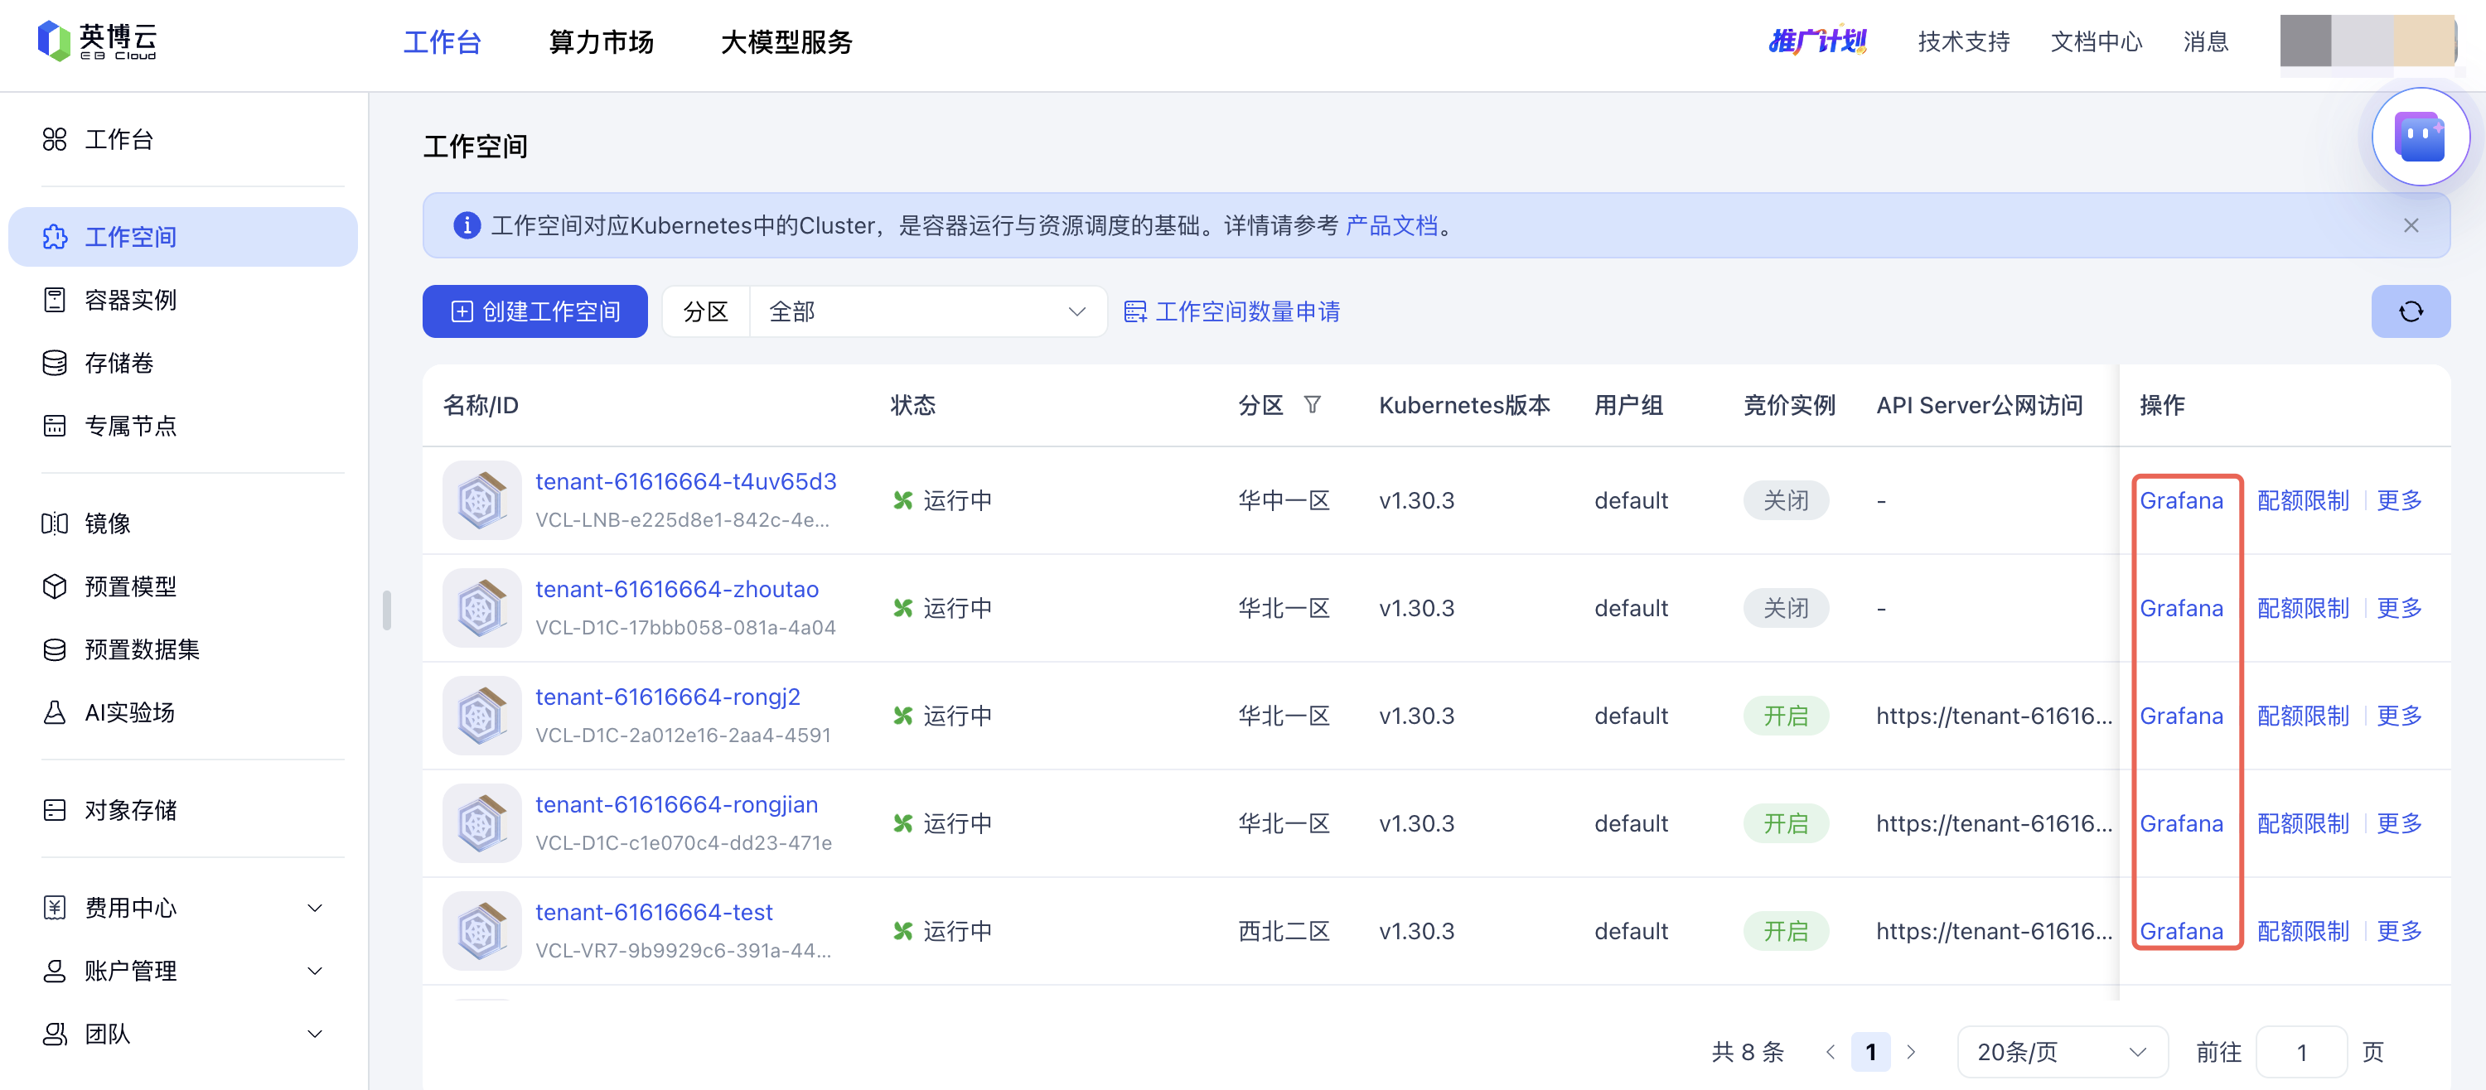This screenshot has width=2486, height=1090.
Task: Click the 英博云 EB Cloud logo
Action: tap(98, 41)
